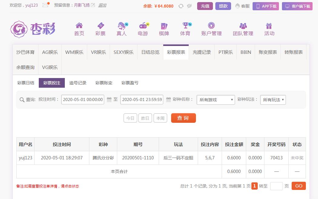Click orange 查询 search button
This screenshot has width=318, height=199.
click(x=183, y=118)
